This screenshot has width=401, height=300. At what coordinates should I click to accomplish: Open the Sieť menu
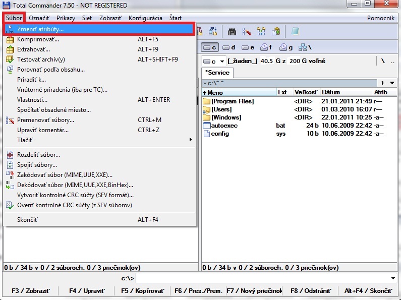[x=87, y=18]
